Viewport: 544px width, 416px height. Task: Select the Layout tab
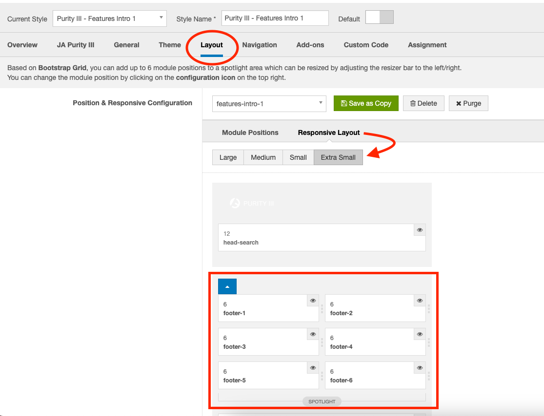[x=212, y=45]
